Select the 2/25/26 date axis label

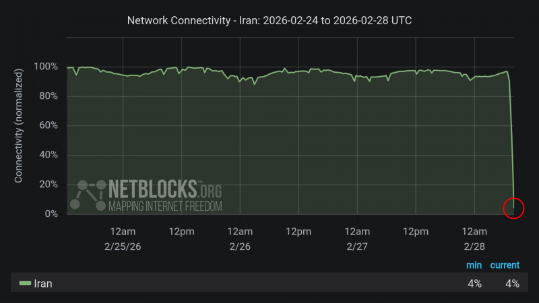click(123, 246)
